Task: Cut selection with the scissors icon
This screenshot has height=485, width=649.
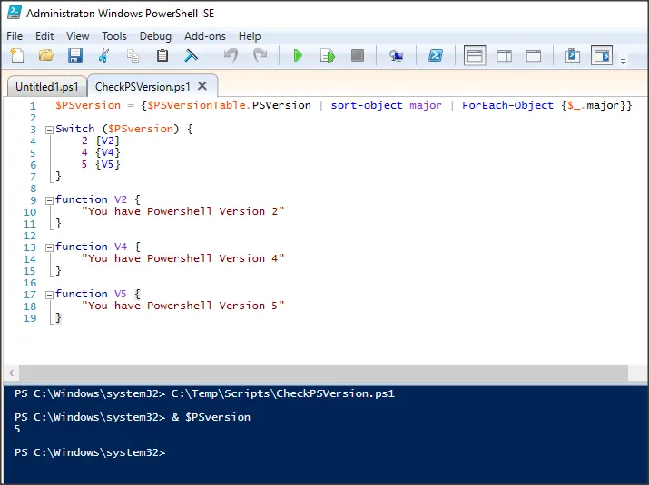Action: (103, 55)
